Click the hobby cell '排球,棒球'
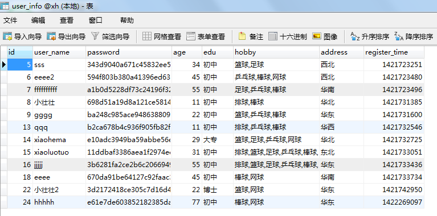437x216 pixels. coord(276,102)
